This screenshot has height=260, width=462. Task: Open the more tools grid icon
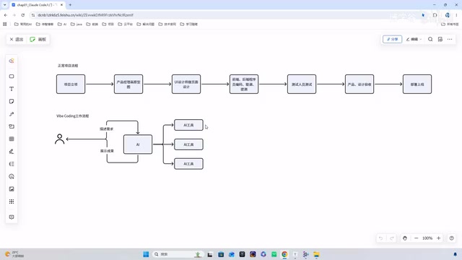(12, 201)
